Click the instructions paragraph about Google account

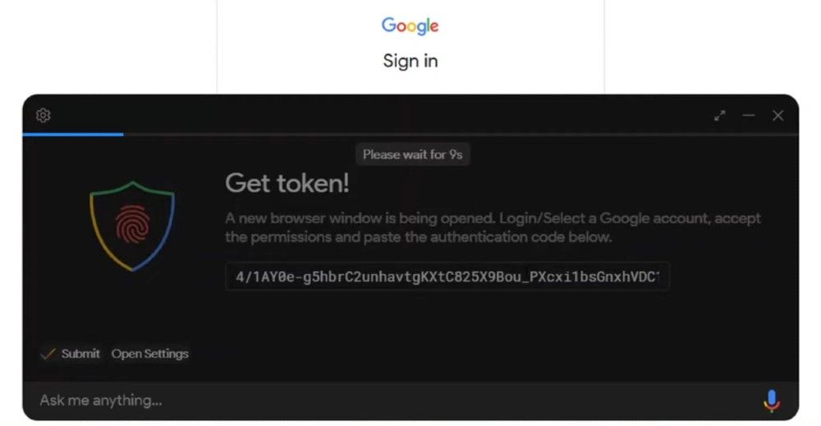tap(493, 227)
